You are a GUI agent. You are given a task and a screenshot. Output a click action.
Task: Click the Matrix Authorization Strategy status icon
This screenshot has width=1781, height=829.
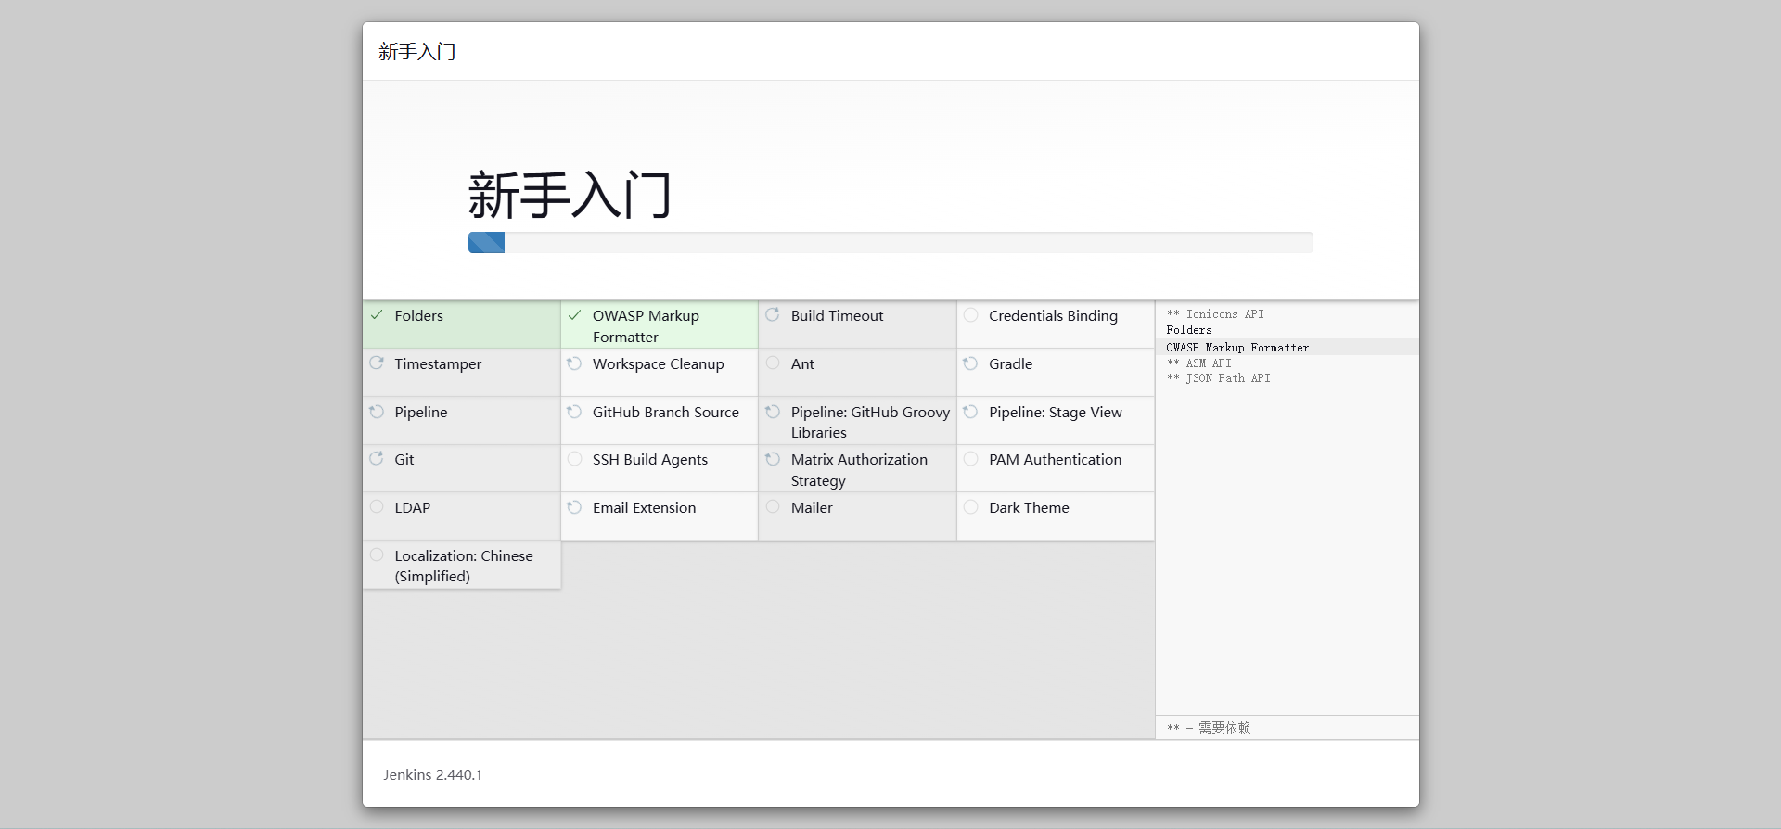[773, 459]
